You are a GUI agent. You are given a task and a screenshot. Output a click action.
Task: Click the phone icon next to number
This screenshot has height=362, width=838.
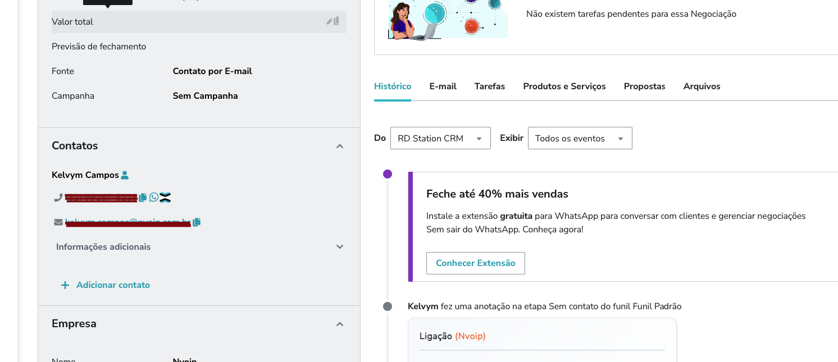(58, 198)
